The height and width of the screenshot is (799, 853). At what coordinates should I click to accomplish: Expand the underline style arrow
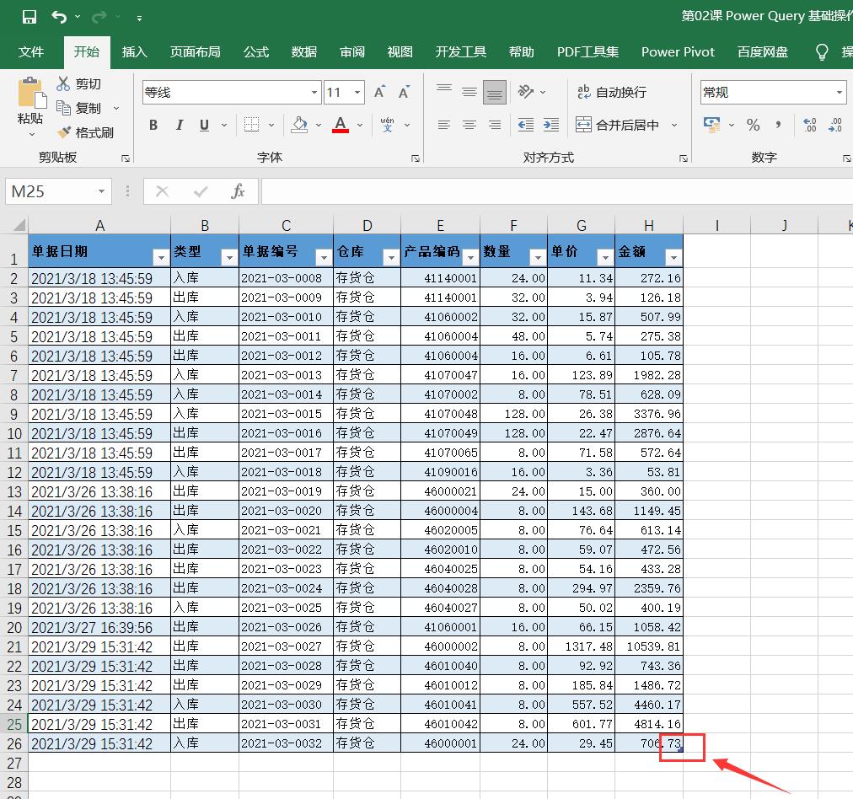tap(224, 125)
